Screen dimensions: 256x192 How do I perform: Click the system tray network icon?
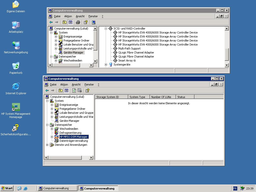coord(242,188)
